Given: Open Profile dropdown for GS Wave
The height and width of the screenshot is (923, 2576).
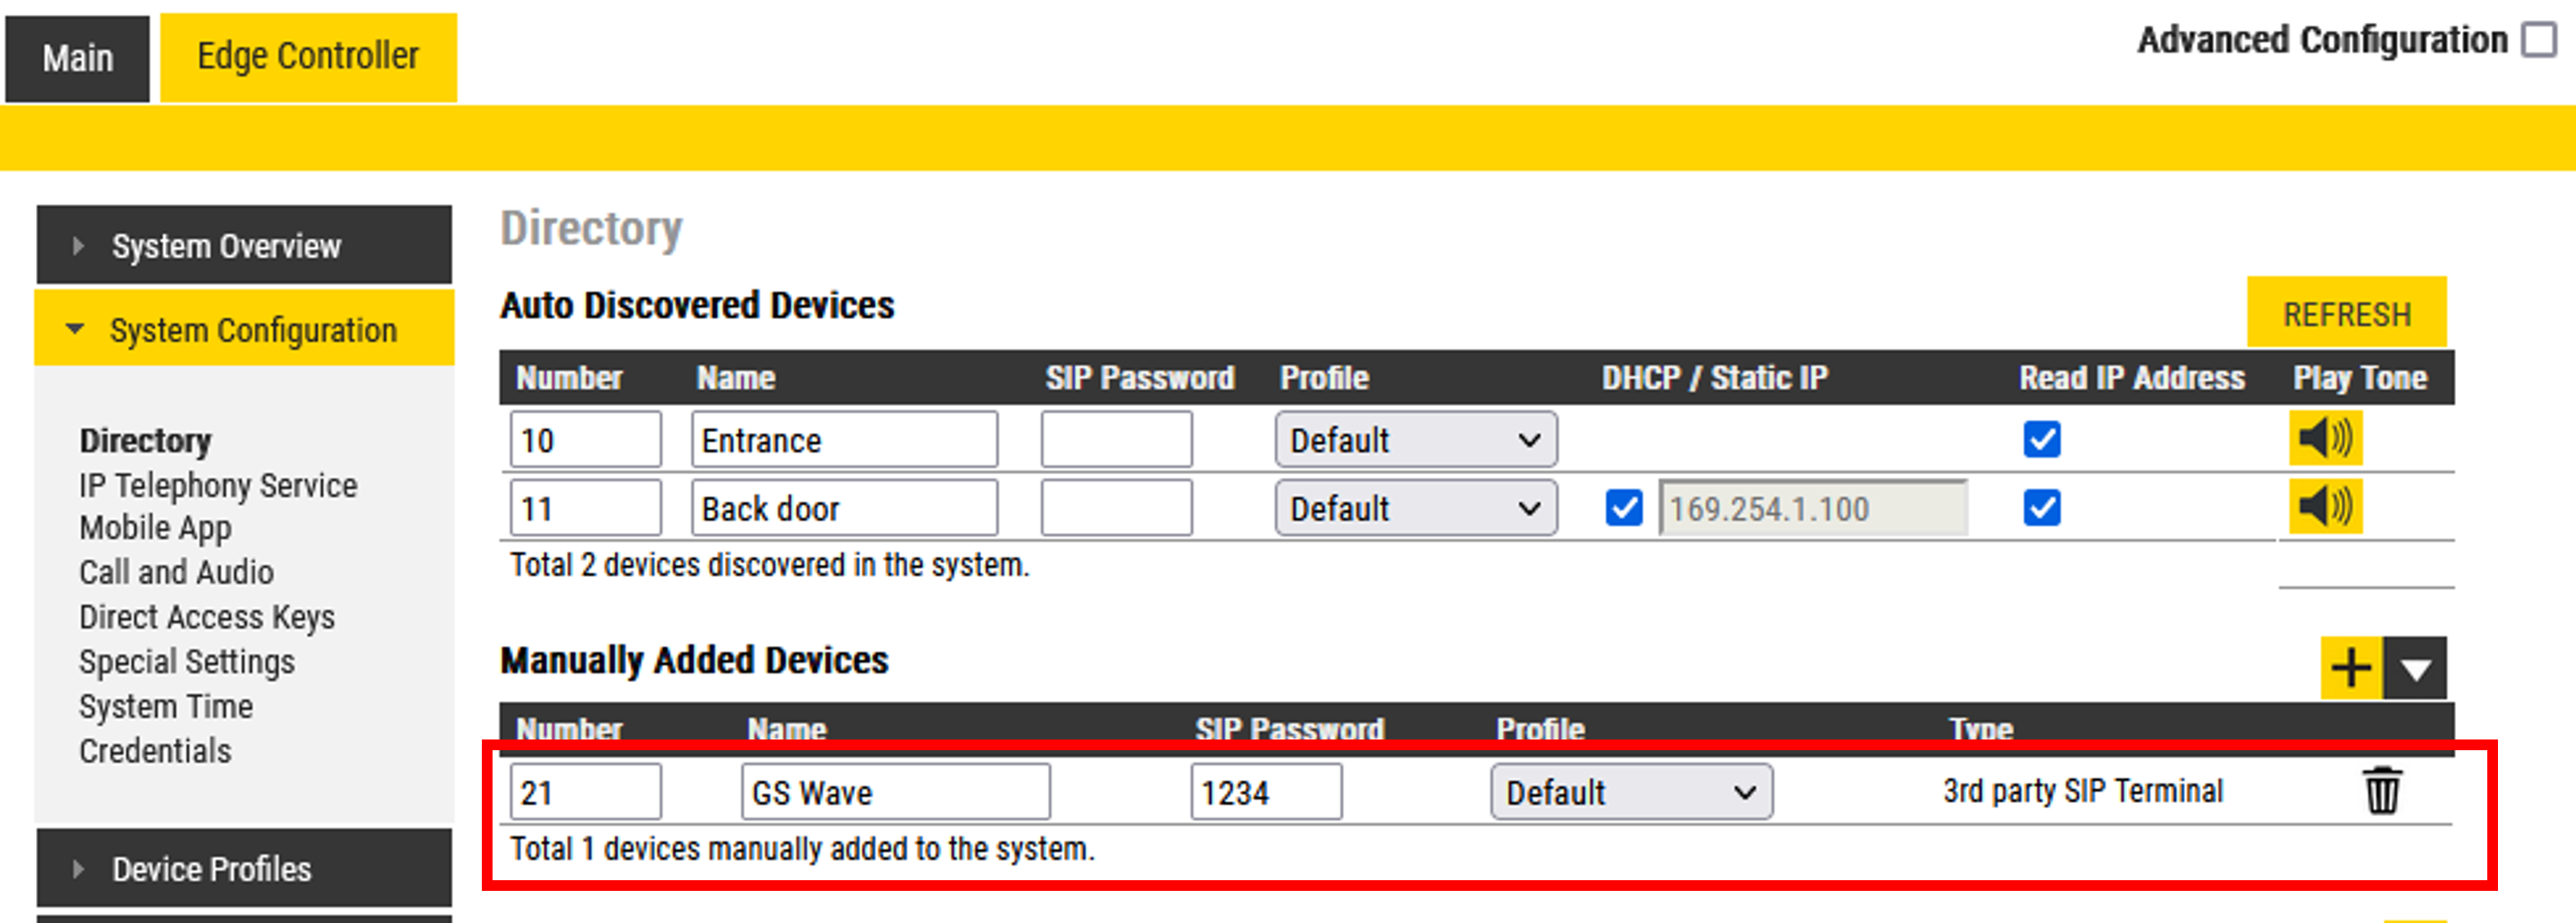Looking at the screenshot, I should click(1630, 793).
